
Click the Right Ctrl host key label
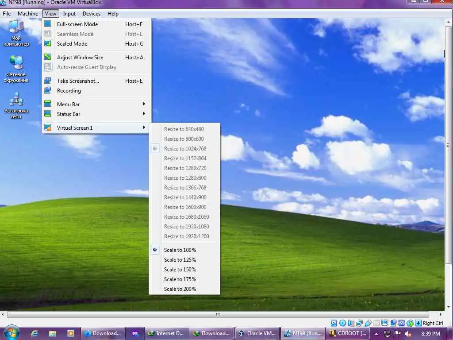pyautogui.click(x=433, y=323)
